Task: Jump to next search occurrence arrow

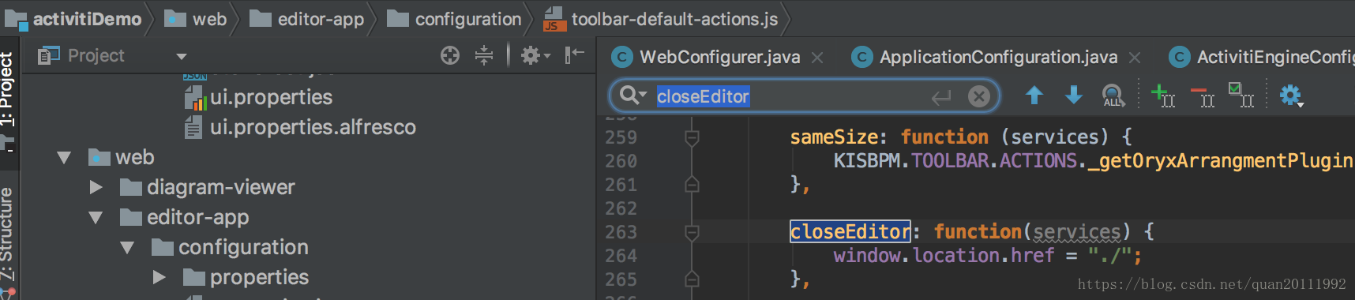Action: tap(1074, 96)
